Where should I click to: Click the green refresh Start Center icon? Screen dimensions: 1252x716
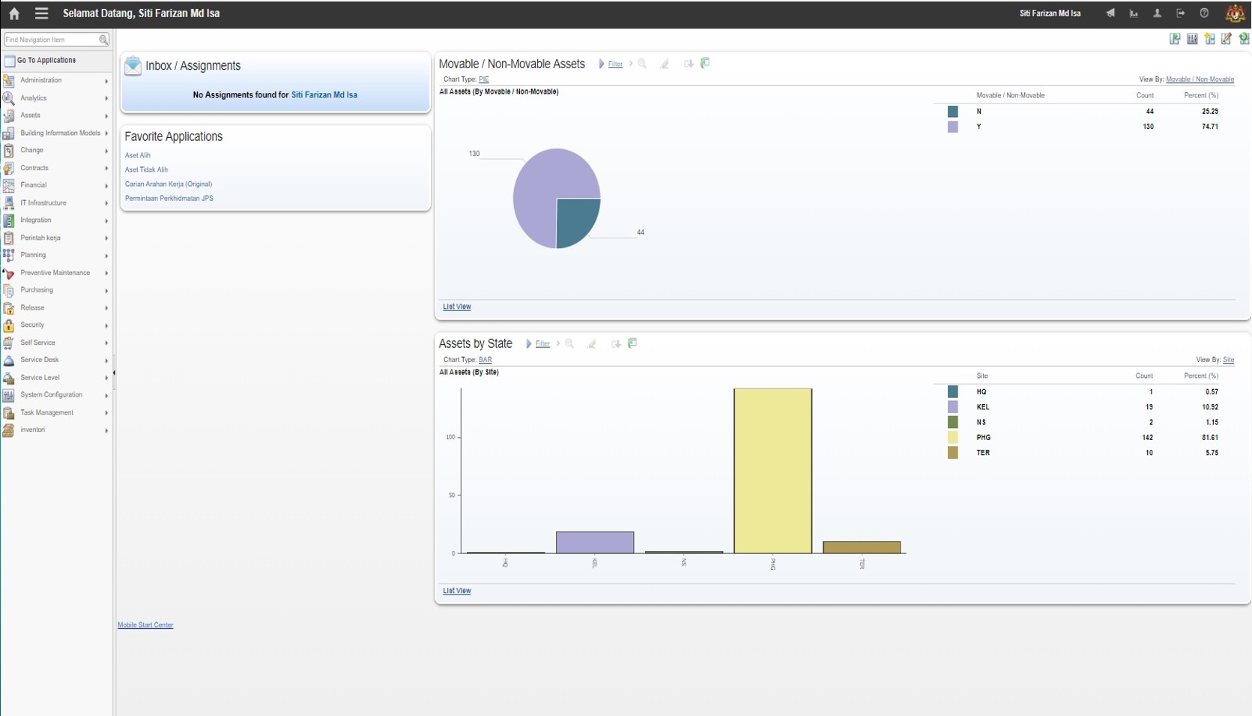point(1244,39)
